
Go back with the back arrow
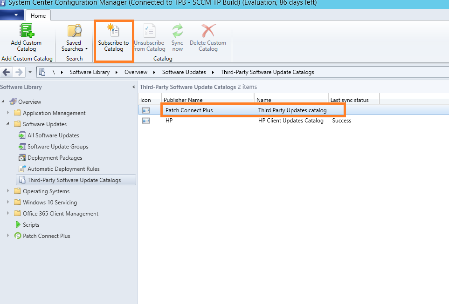(x=7, y=72)
